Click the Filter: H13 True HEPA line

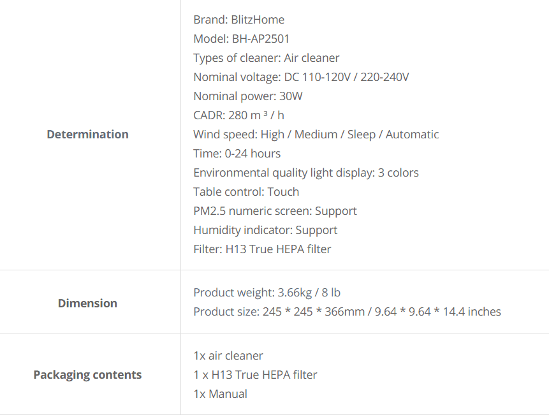(262, 249)
